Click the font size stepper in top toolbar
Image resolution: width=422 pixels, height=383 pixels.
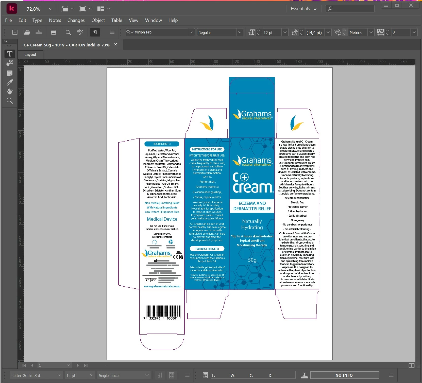pyautogui.click(x=259, y=32)
